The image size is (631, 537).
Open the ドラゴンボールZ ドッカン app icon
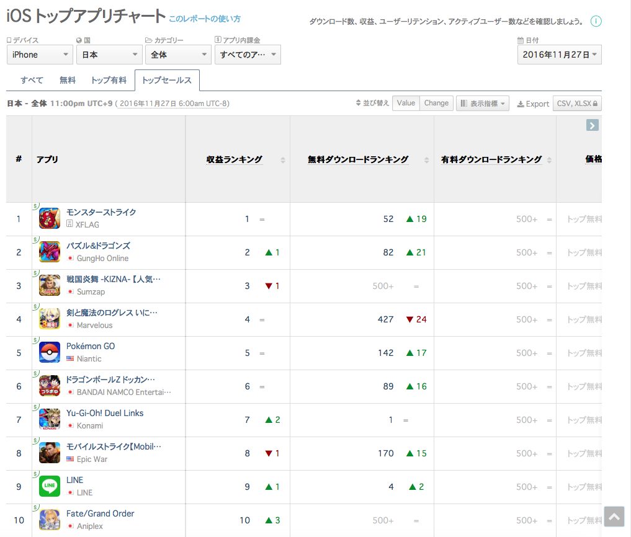pos(50,386)
